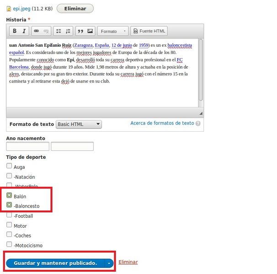Screen dimensions: 277x274
Task: Insert a bulleted list
Action: click(59, 31)
